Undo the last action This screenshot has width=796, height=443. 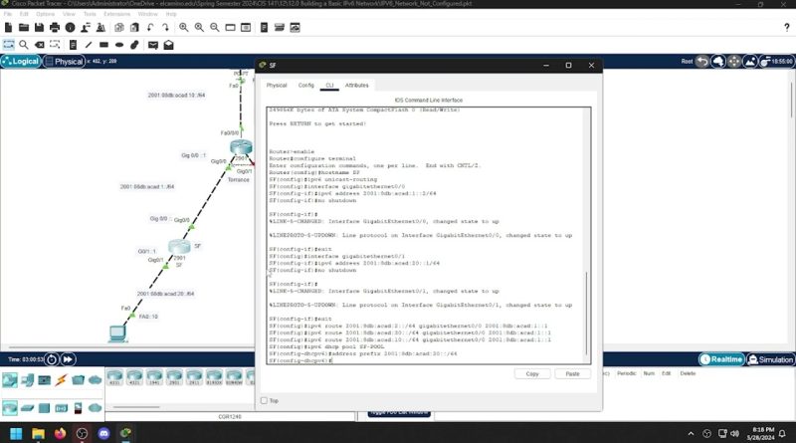click(x=150, y=28)
